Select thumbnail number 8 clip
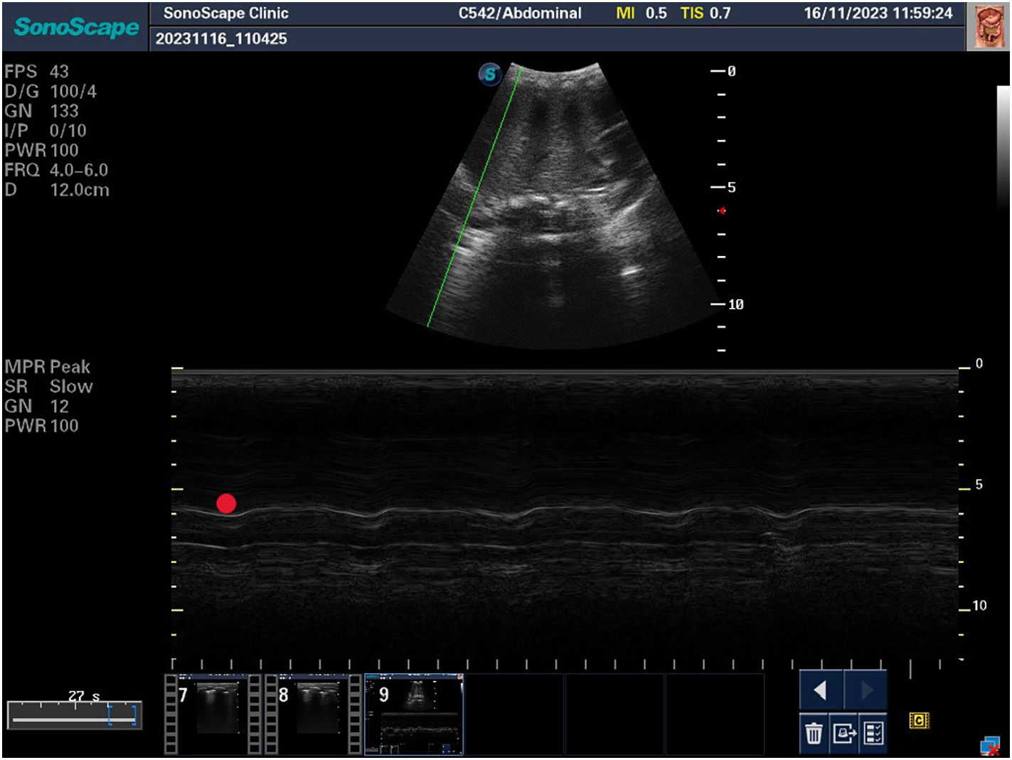Viewport: 1012px width, 760px height. [314, 714]
